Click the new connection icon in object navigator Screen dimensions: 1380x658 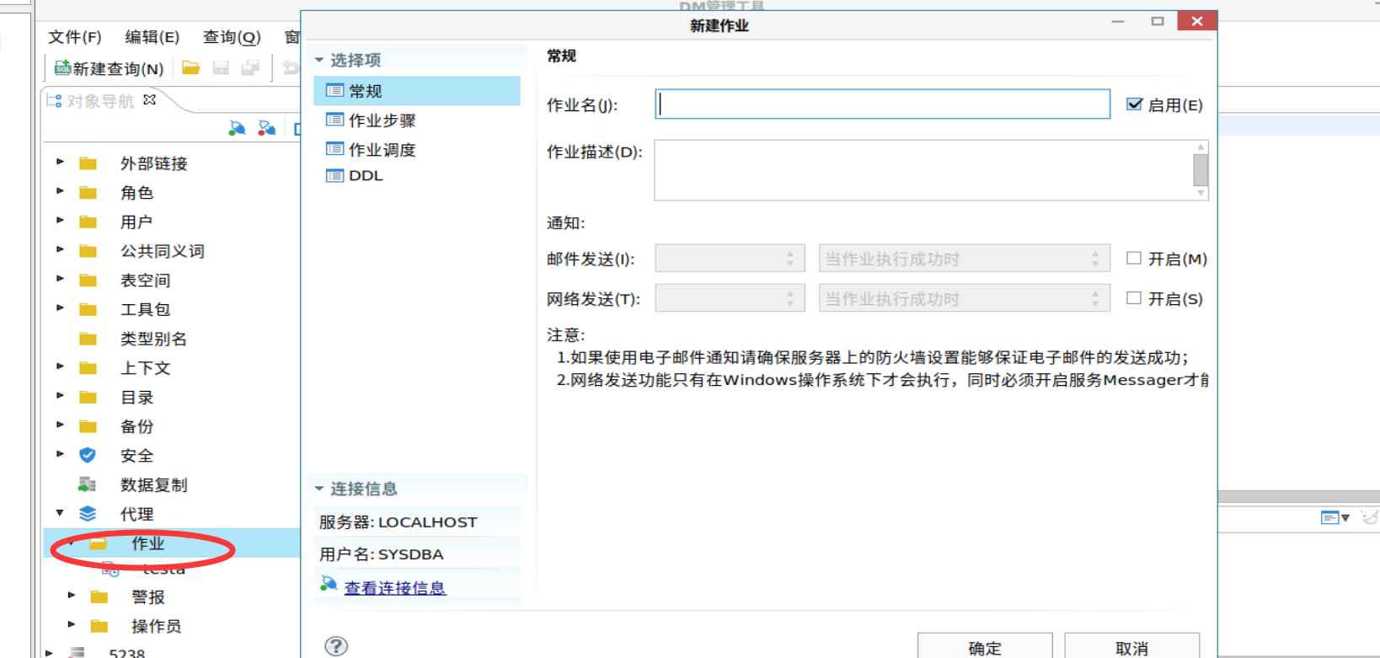[238, 127]
